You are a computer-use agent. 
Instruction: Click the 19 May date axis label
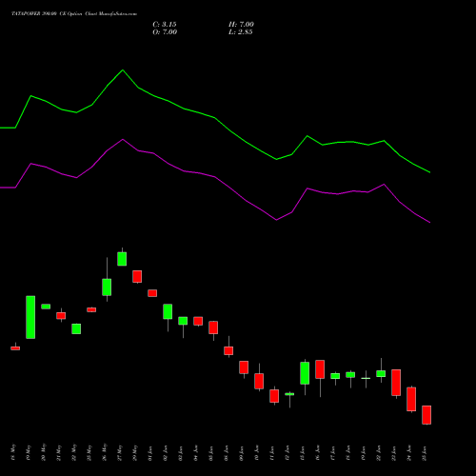(x=29, y=453)
